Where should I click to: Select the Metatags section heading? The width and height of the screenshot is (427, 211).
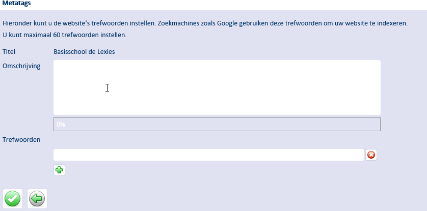tap(16, 3)
